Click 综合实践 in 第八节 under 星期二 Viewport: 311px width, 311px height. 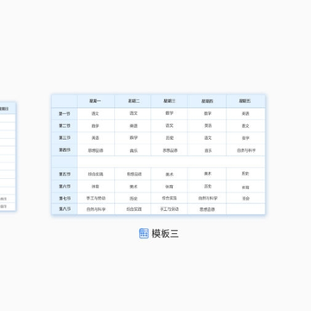coord(134,209)
